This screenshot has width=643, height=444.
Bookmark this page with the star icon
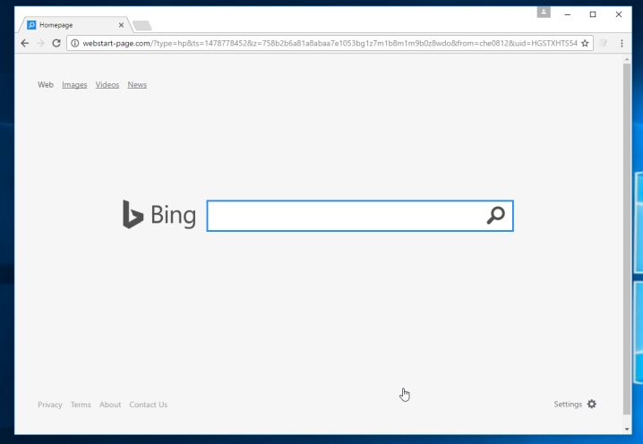(585, 43)
